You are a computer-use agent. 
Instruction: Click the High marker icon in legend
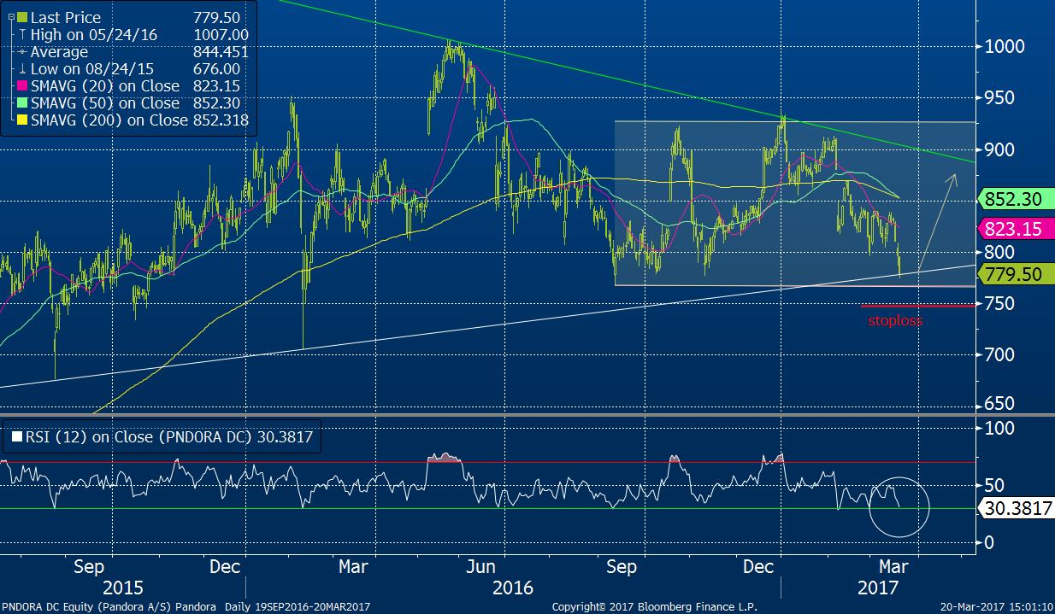pyautogui.click(x=21, y=35)
